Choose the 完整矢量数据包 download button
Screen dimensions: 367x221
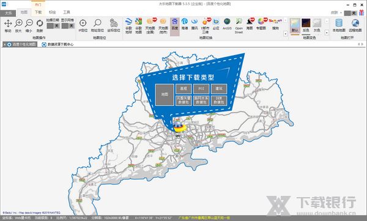(x=183, y=100)
